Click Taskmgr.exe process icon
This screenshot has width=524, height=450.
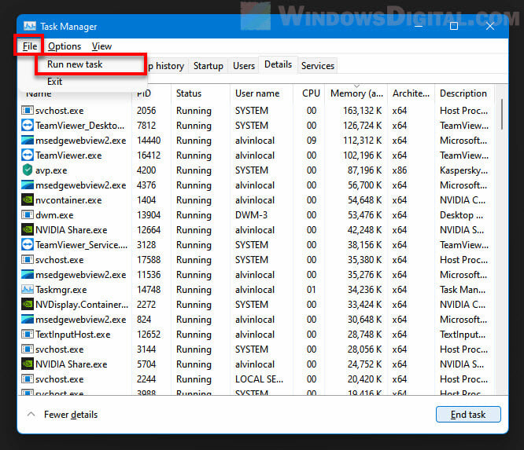28,289
